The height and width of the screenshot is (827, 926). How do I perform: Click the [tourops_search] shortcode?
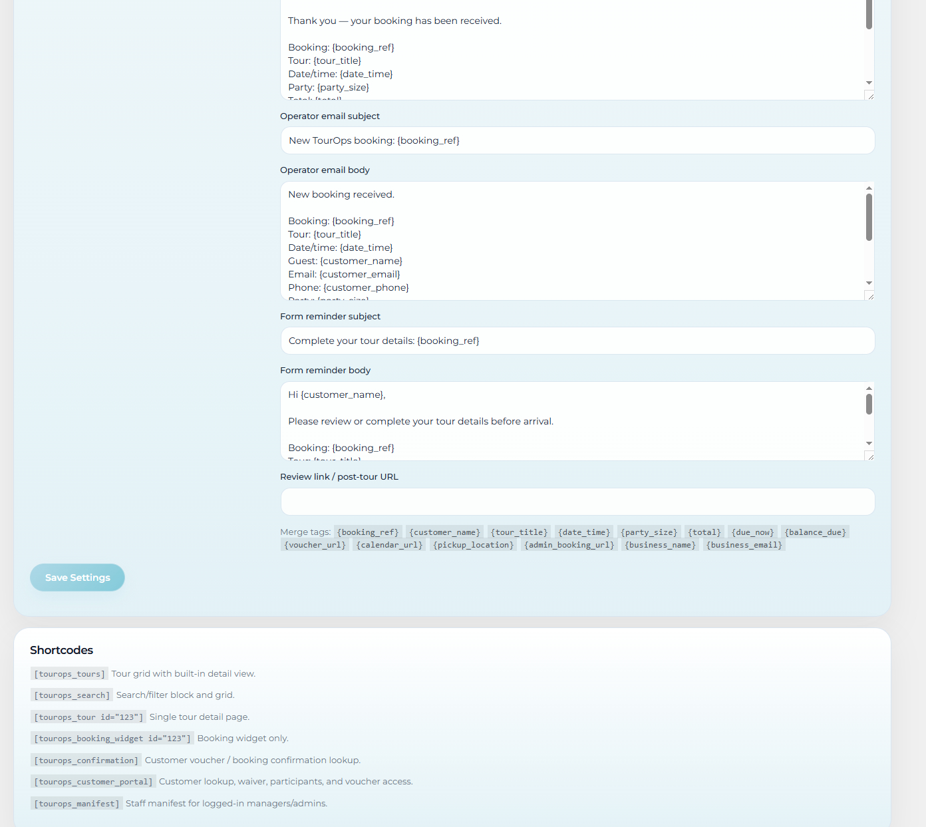72,695
